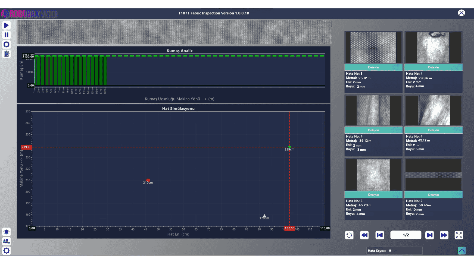Click the Boyu: 5 mm text
Viewport: 474px width, 265px height.
(x=415, y=149)
